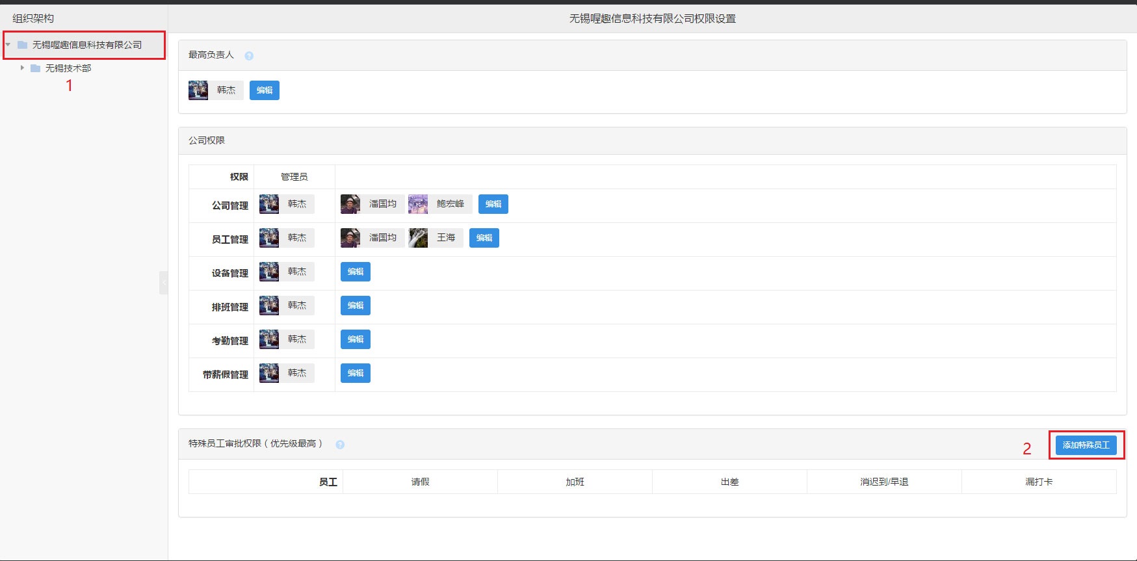This screenshot has height=561, width=1137.
Task: Click the folder icon of 无锡喔趣信息科技有限公司
Action: pos(23,45)
